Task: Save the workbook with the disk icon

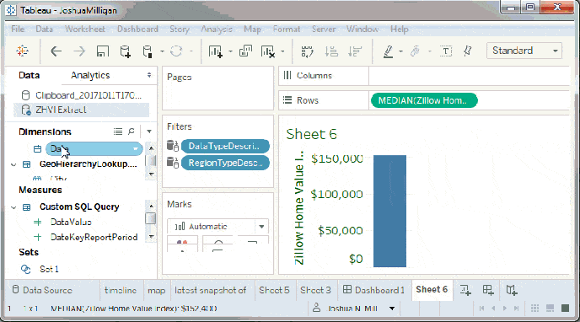Action: pyautogui.click(x=103, y=51)
